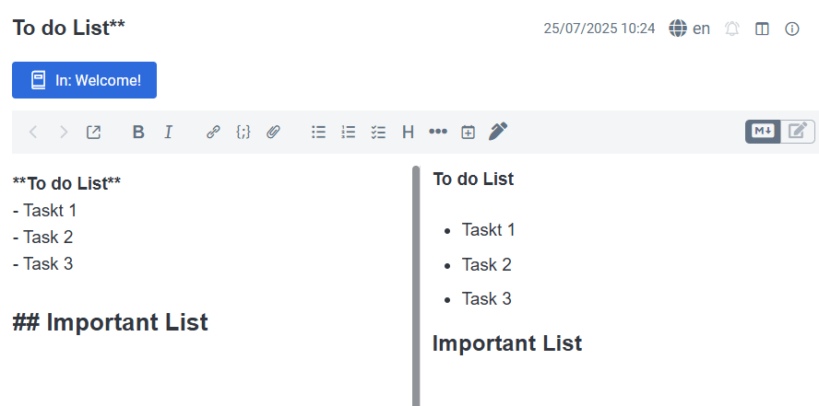Switch to Markdown editor mode
819x406 pixels.
point(764,132)
